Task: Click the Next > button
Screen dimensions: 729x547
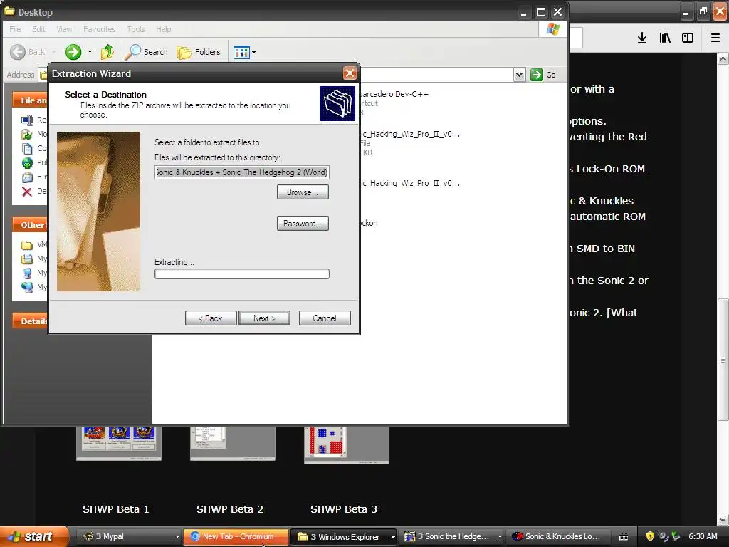Action: (x=264, y=318)
